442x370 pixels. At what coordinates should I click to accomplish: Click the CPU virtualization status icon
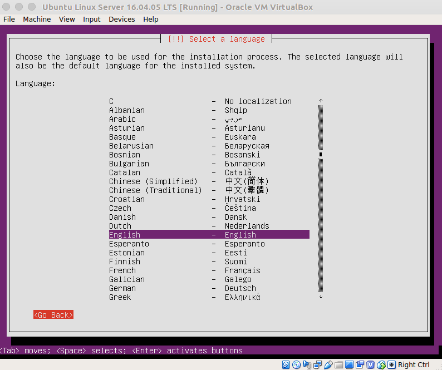tap(370, 364)
